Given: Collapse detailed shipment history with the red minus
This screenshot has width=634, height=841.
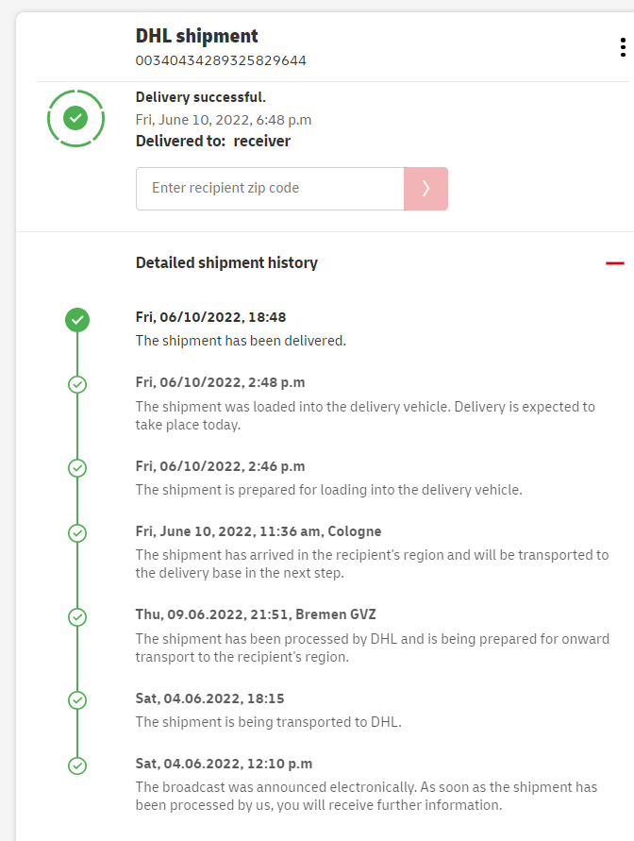Looking at the screenshot, I should 615,263.
